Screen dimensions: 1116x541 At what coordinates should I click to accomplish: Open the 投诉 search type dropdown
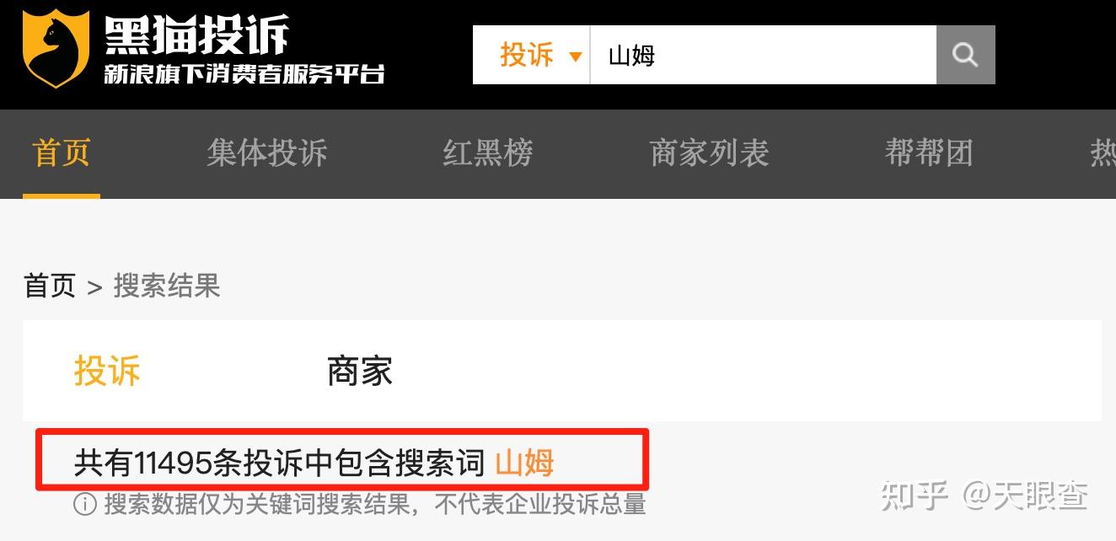click(x=540, y=56)
